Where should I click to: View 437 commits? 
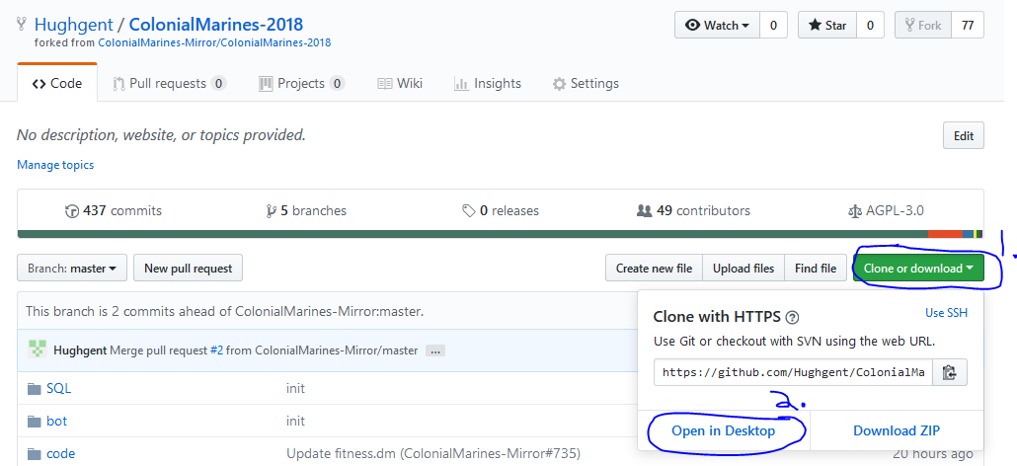pos(114,210)
